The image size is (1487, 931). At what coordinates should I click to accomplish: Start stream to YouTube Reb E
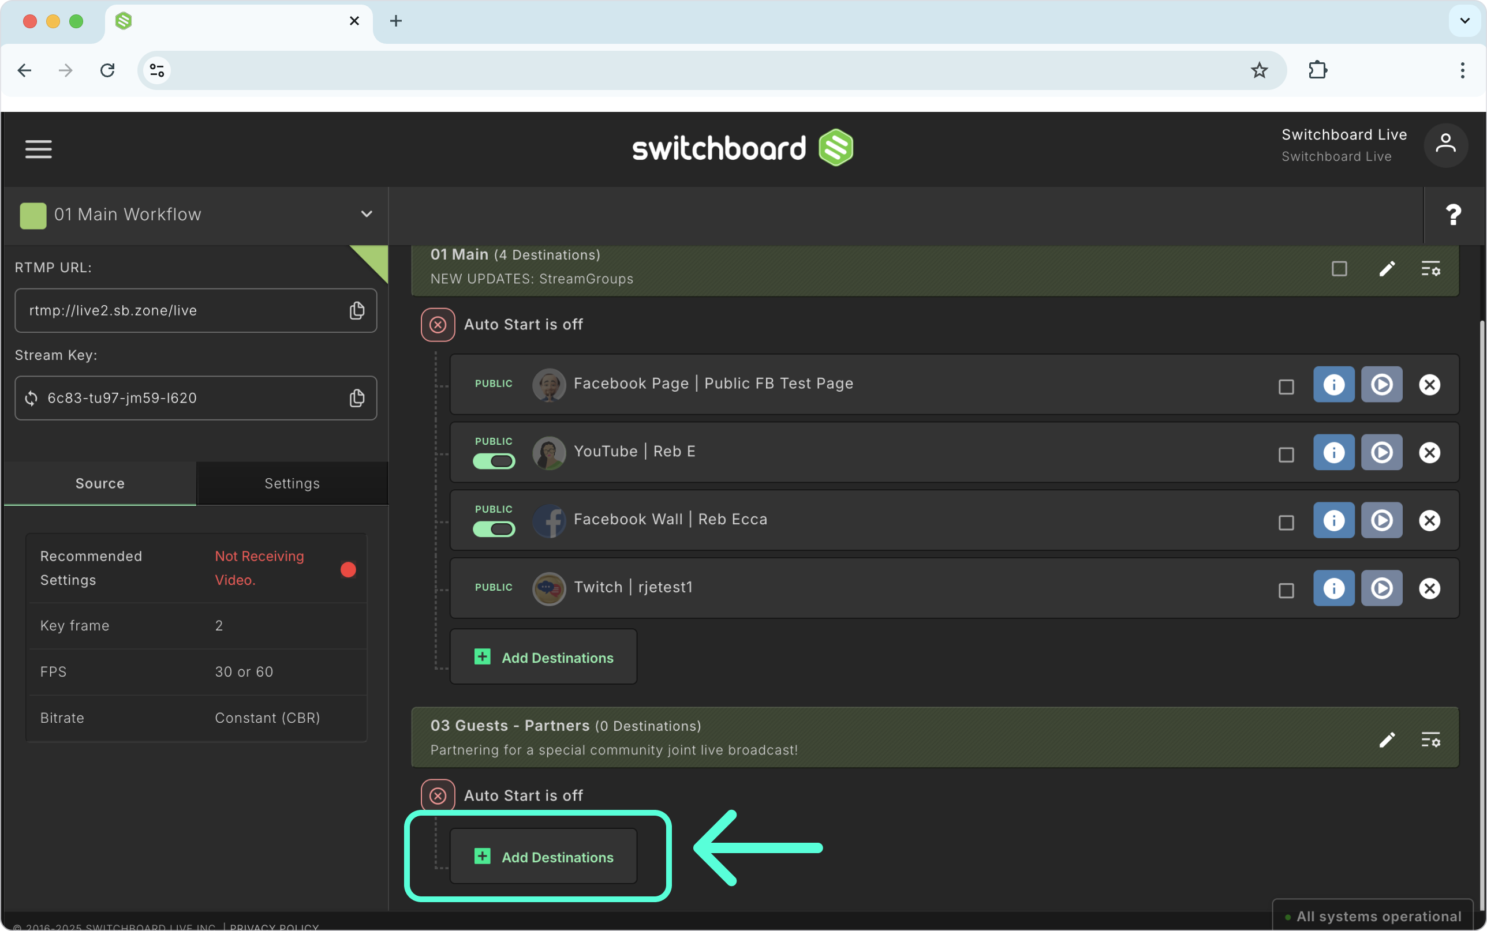pos(1382,453)
